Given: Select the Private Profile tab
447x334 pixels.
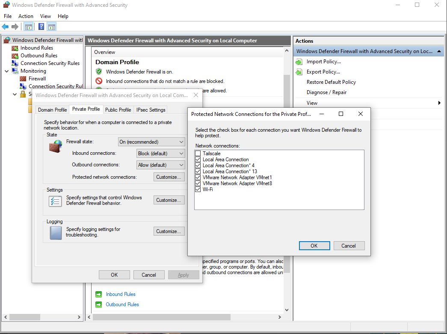Looking at the screenshot, I should tap(86, 109).
